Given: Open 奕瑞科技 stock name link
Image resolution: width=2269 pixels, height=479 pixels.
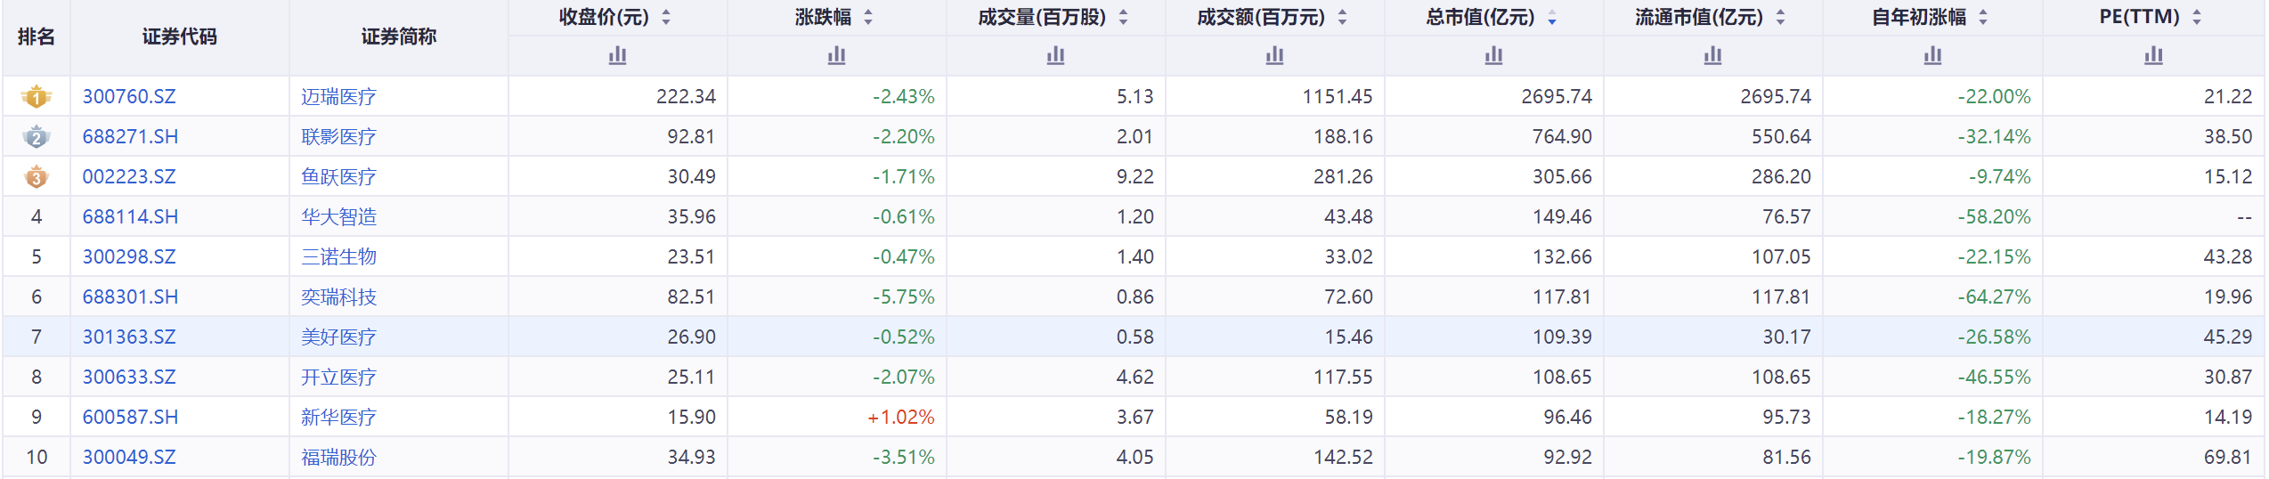Looking at the screenshot, I should tap(338, 296).
